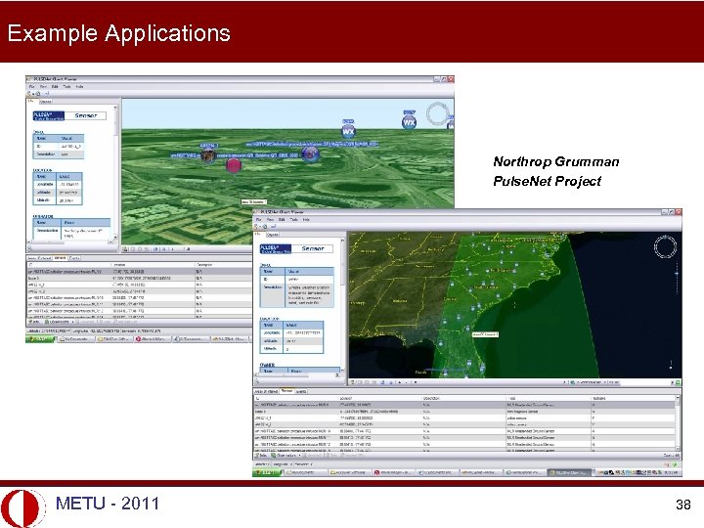Select the photo thumbnail sensor marker on 3D map

207,155
